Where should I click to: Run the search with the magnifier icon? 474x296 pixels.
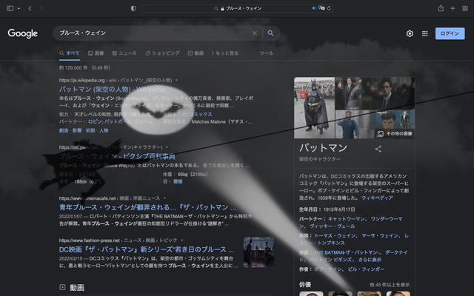point(270,33)
